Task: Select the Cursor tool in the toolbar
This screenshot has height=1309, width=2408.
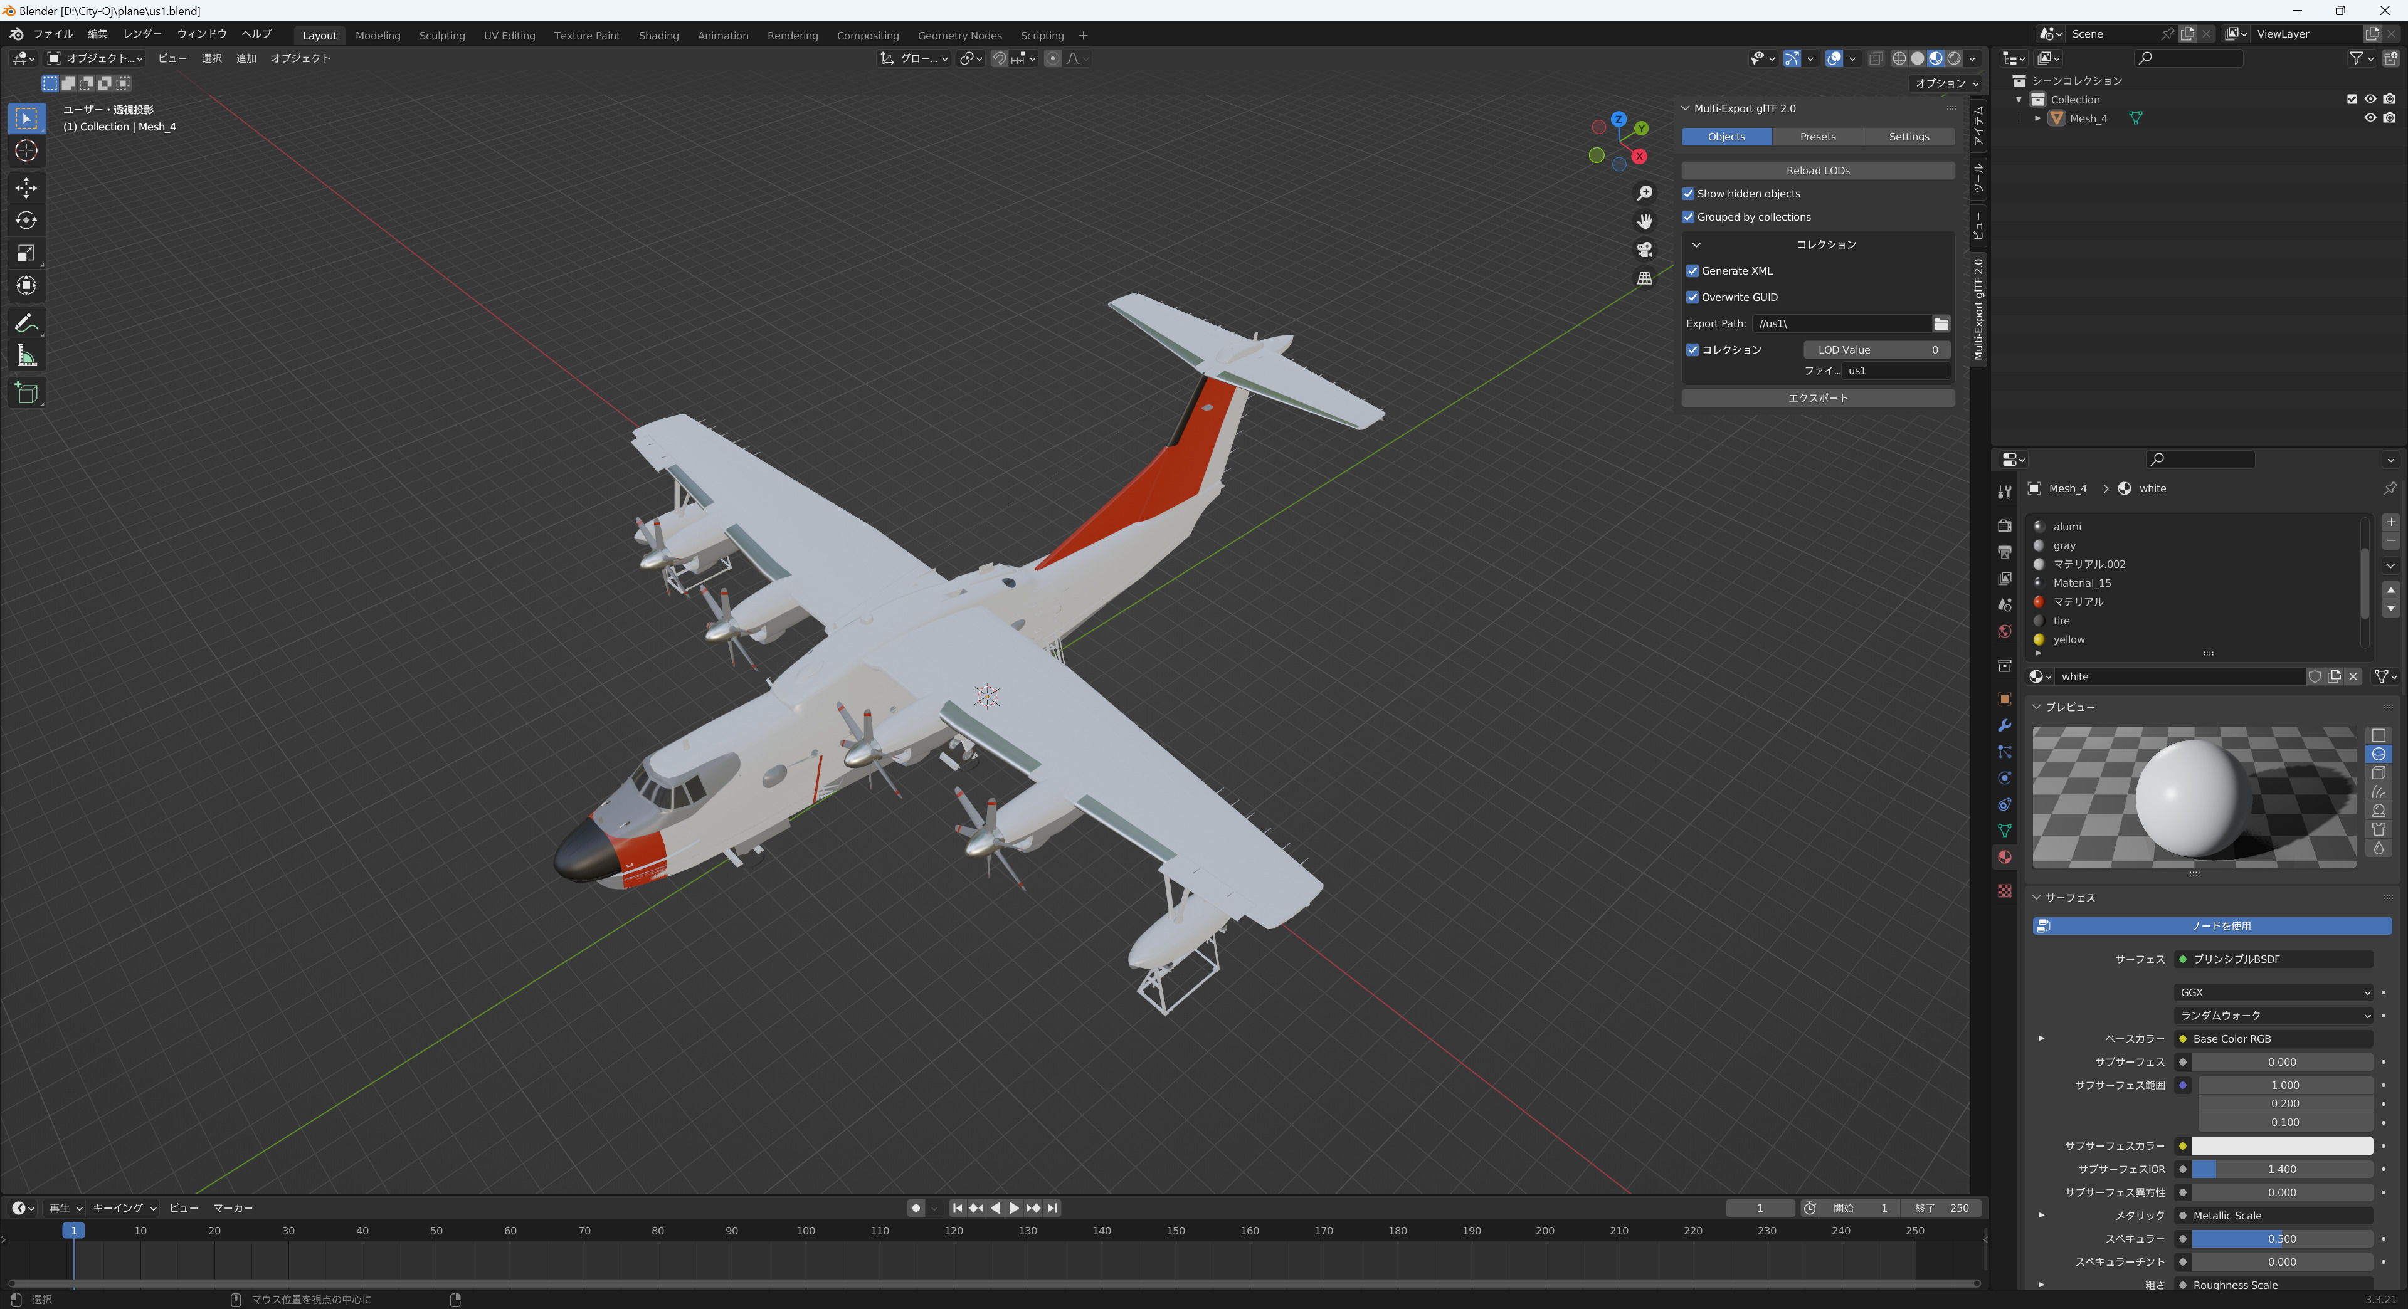Action: (x=26, y=150)
